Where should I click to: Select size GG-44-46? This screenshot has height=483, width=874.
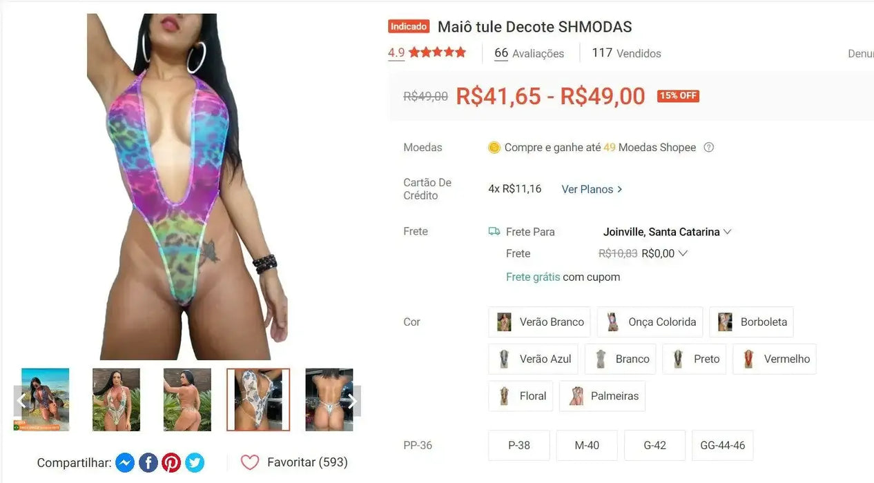(x=722, y=445)
